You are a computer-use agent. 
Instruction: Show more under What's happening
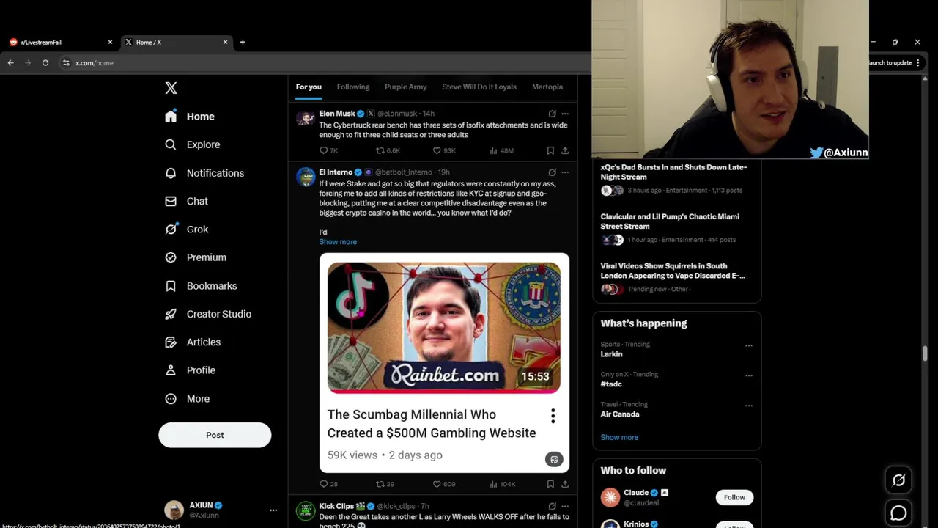coord(619,437)
